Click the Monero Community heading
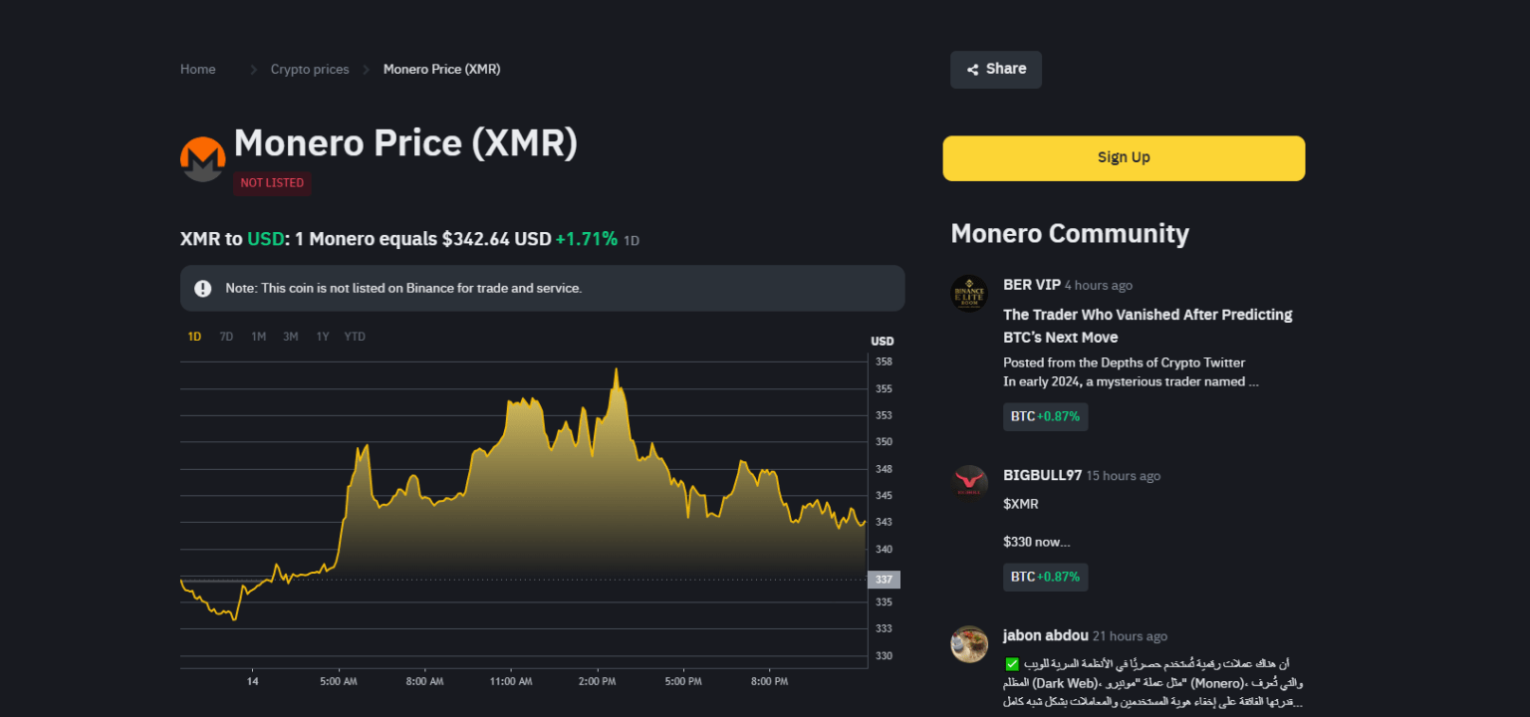1530x717 pixels. pos(1070,233)
